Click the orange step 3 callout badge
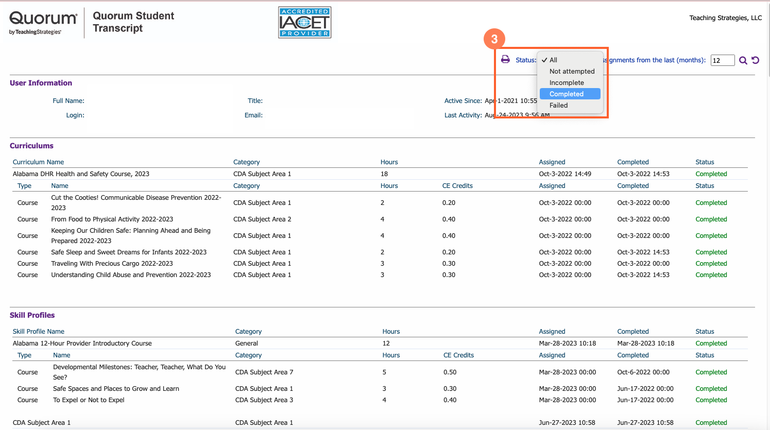This screenshot has width=770, height=430. pyautogui.click(x=494, y=38)
